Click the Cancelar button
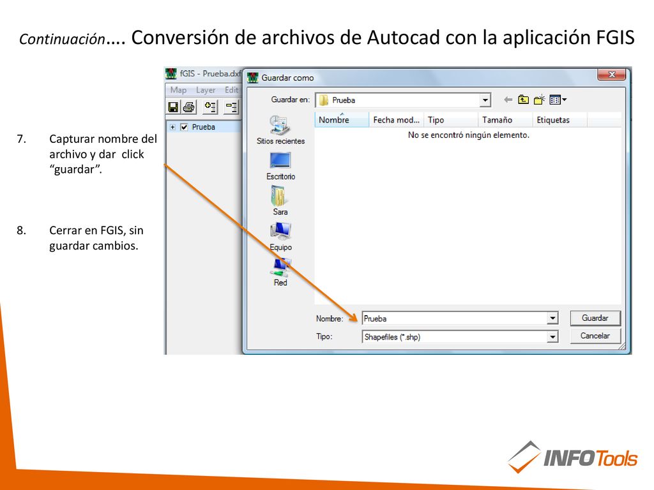The width and height of the screenshot is (654, 490). pyautogui.click(x=595, y=336)
